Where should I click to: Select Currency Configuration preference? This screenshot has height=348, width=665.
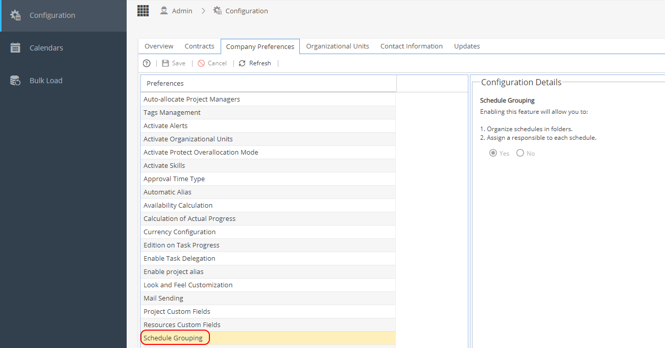click(268, 232)
